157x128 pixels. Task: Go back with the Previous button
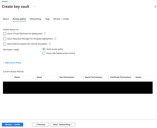pos(40,124)
